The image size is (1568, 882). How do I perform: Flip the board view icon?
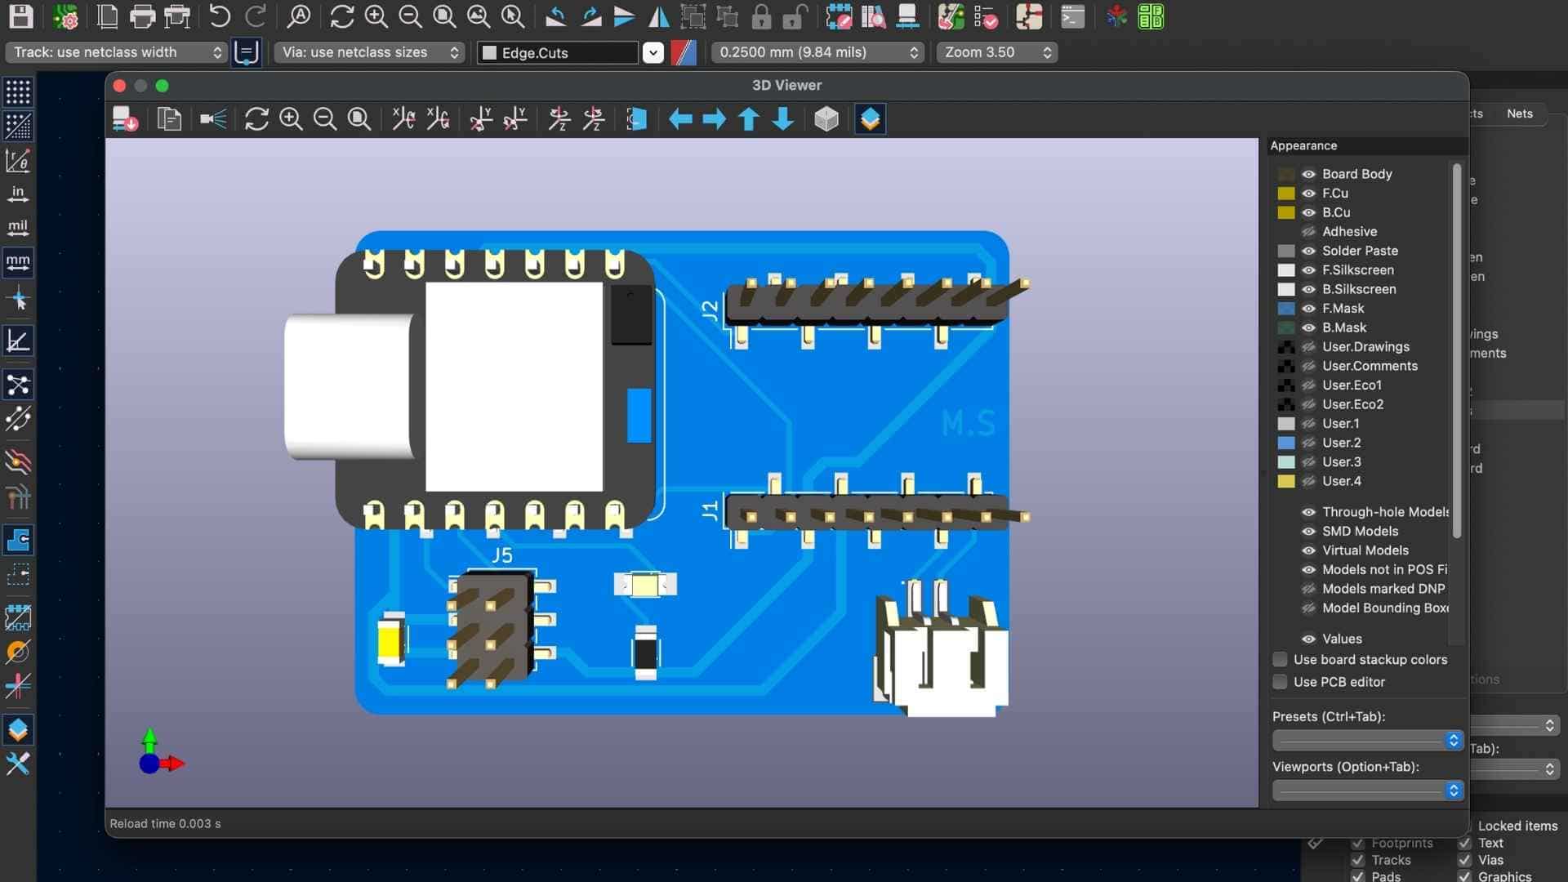(x=636, y=119)
